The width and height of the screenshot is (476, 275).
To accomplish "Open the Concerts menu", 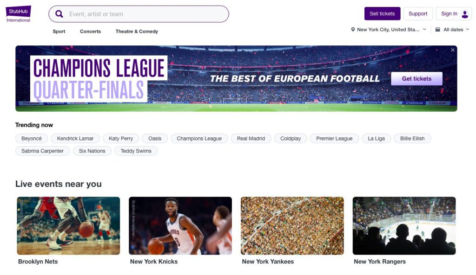I will pyautogui.click(x=91, y=32).
